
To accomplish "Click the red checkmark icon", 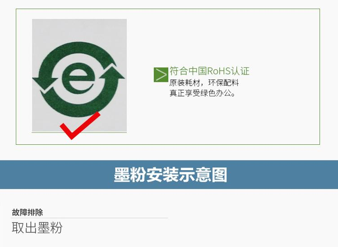I will pos(80,126).
